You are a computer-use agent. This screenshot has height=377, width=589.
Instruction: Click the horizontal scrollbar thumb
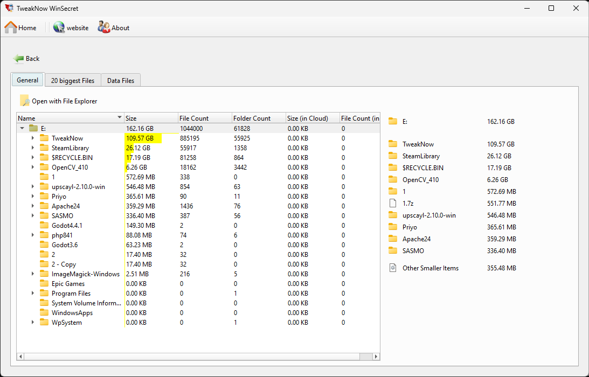pyautogui.click(x=192, y=357)
